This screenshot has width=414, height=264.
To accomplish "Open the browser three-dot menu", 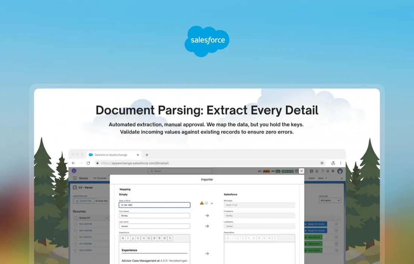I will pos(341,163).
